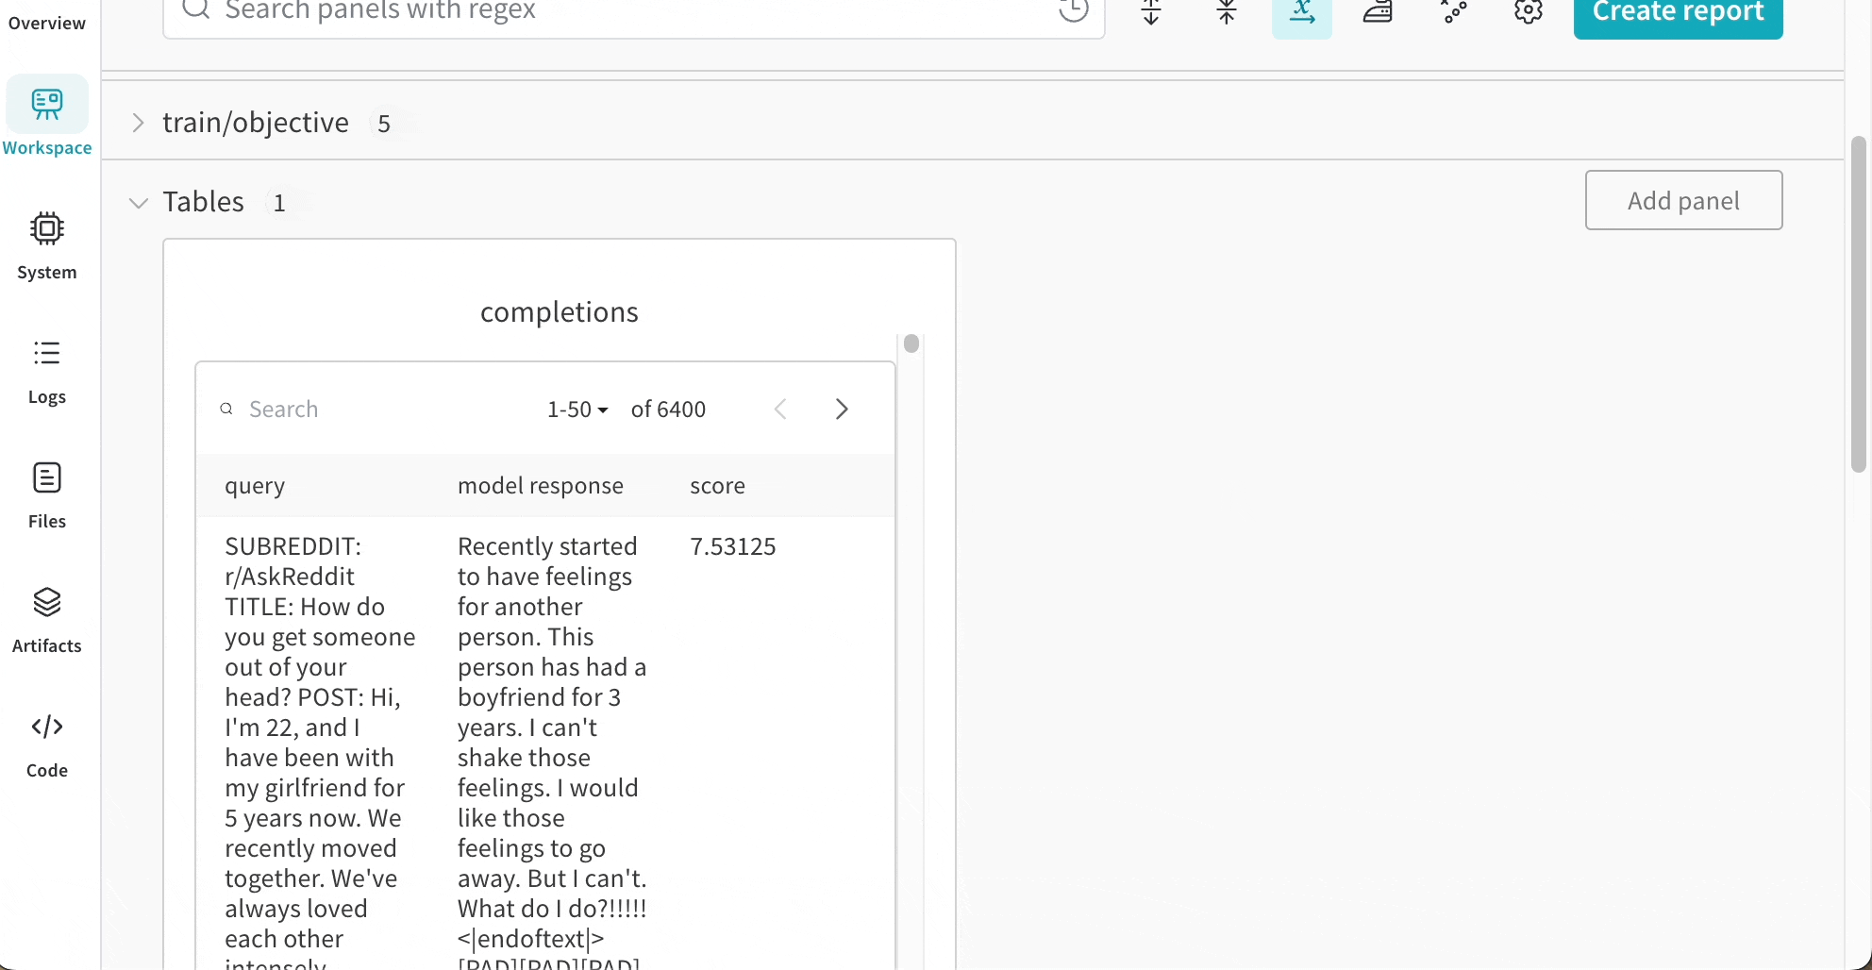Expand the train/objective section
The height and width of the screenshot is (970, 1872).
138,123
